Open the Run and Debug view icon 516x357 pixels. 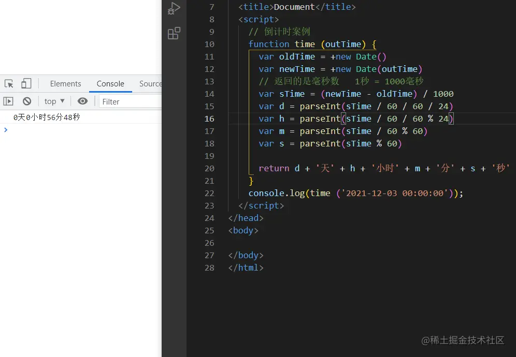pyautogui.click(x=174, y=9)
